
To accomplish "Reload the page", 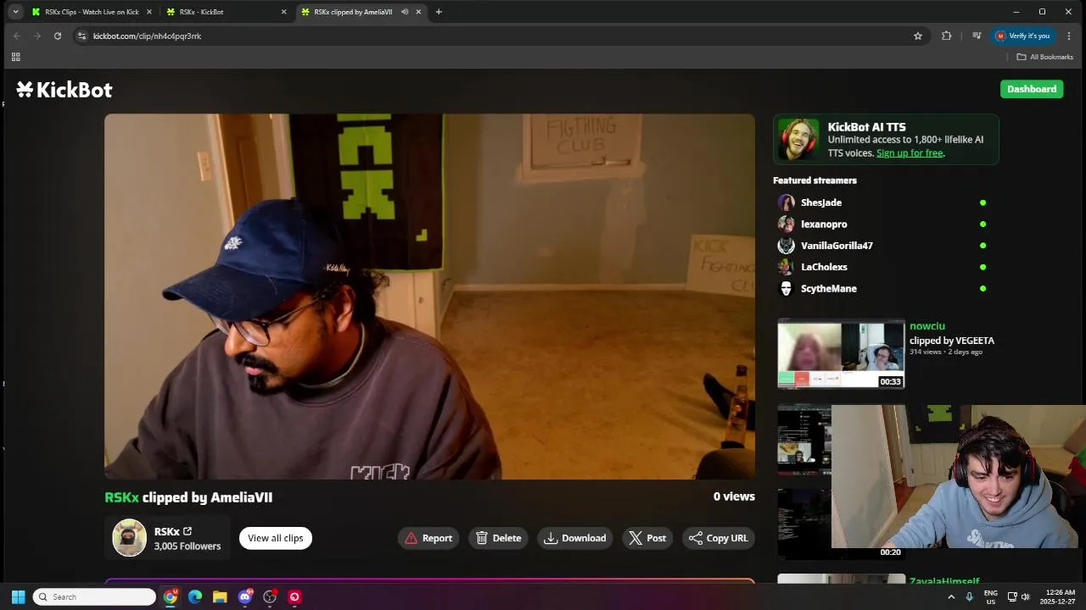I will pos(58,36).
